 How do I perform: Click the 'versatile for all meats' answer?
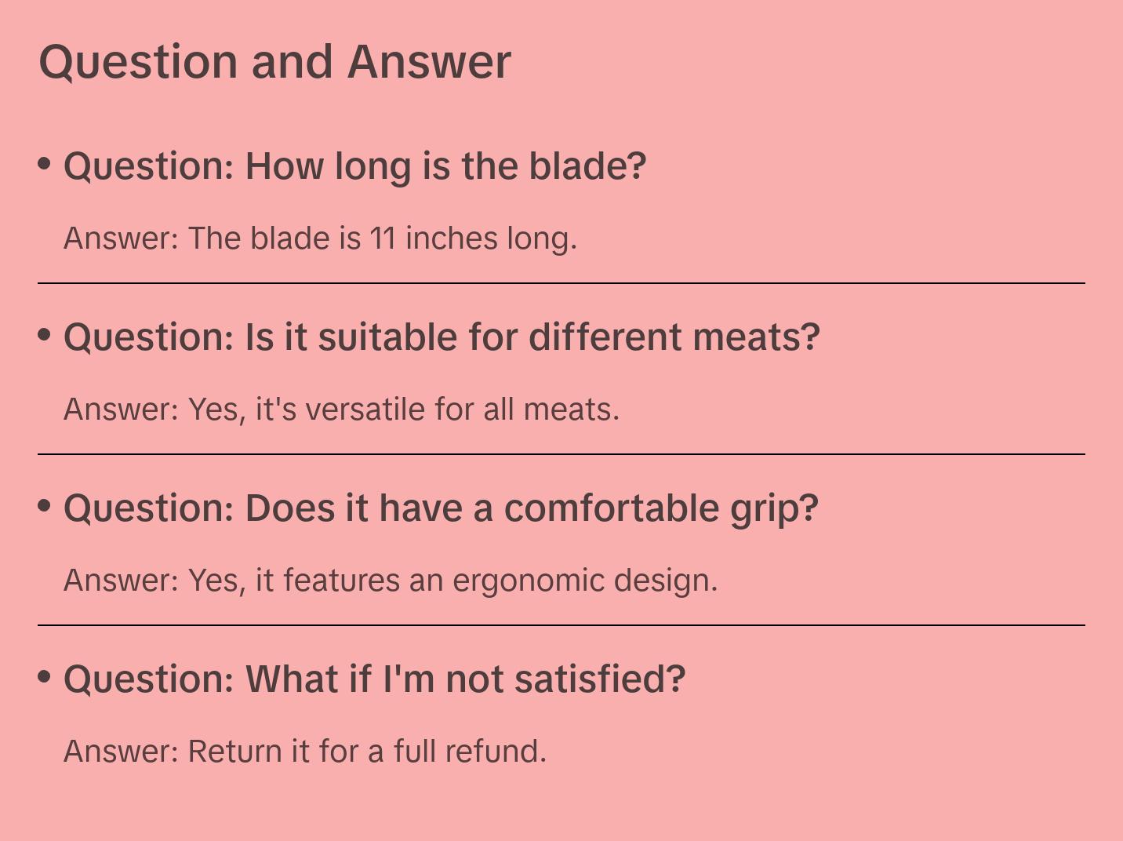click(x=341, y=409)
